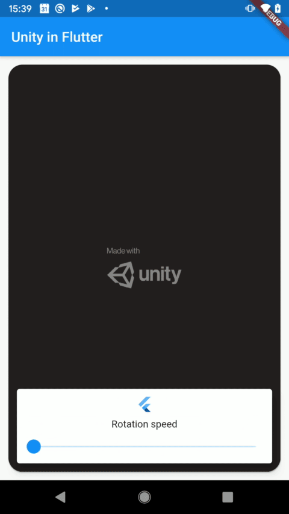Tap the "Rotation speed" label
289x514 pixels.
(144, 424)
